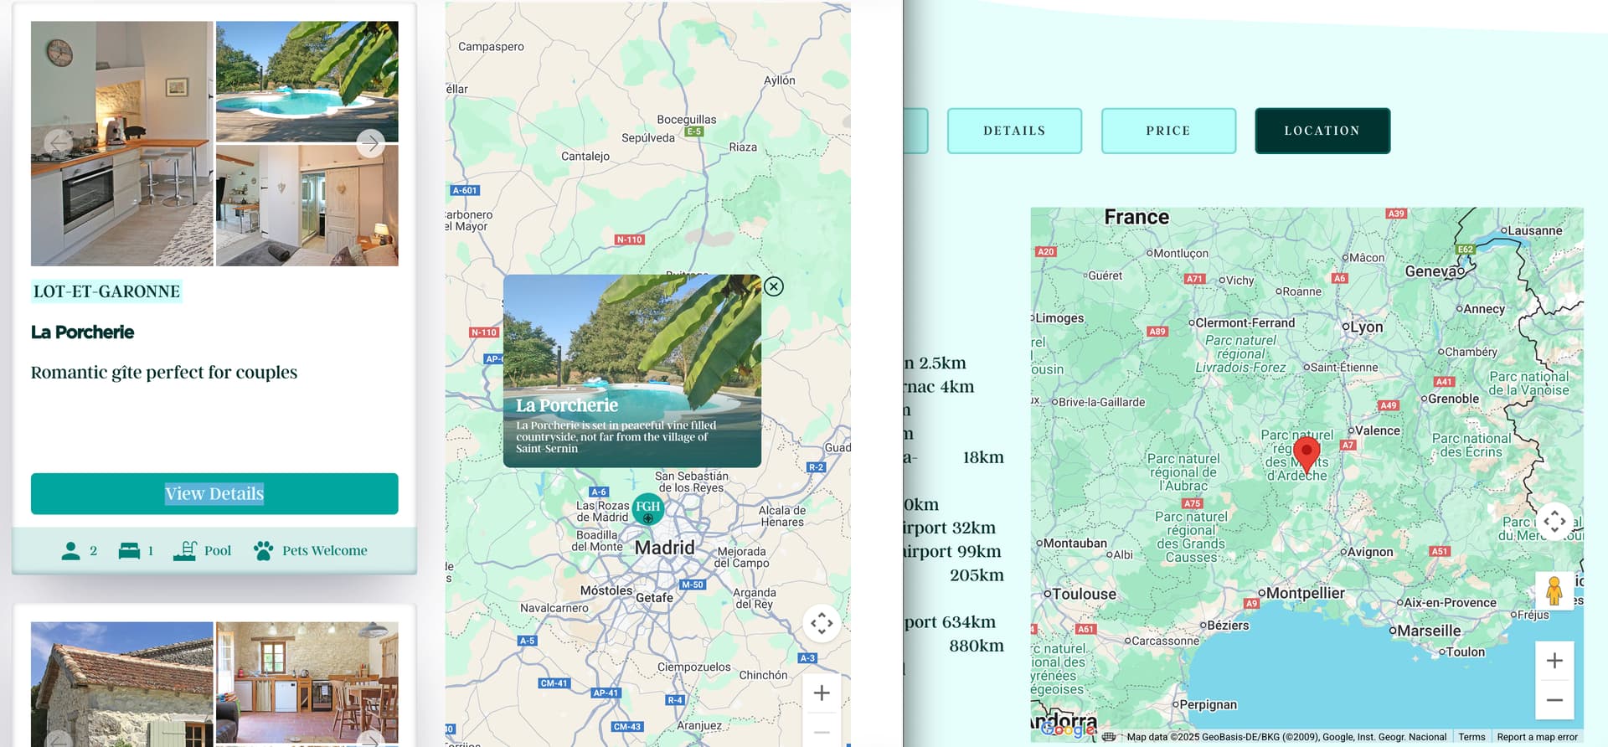Click Report a map error link
Screen dimensions: 1608x747
click(1537, 737)
